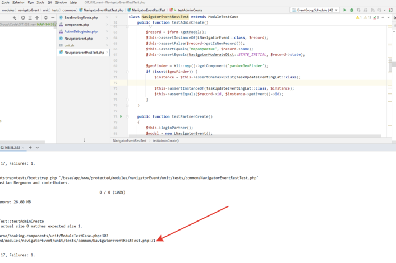The width and height of the screenshot is (396, 263).
Task: Open the Git update/commit icon at toolbar end
Action: (x=390, y=10)
